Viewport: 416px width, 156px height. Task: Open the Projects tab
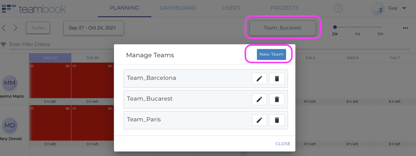pos(284,8)
